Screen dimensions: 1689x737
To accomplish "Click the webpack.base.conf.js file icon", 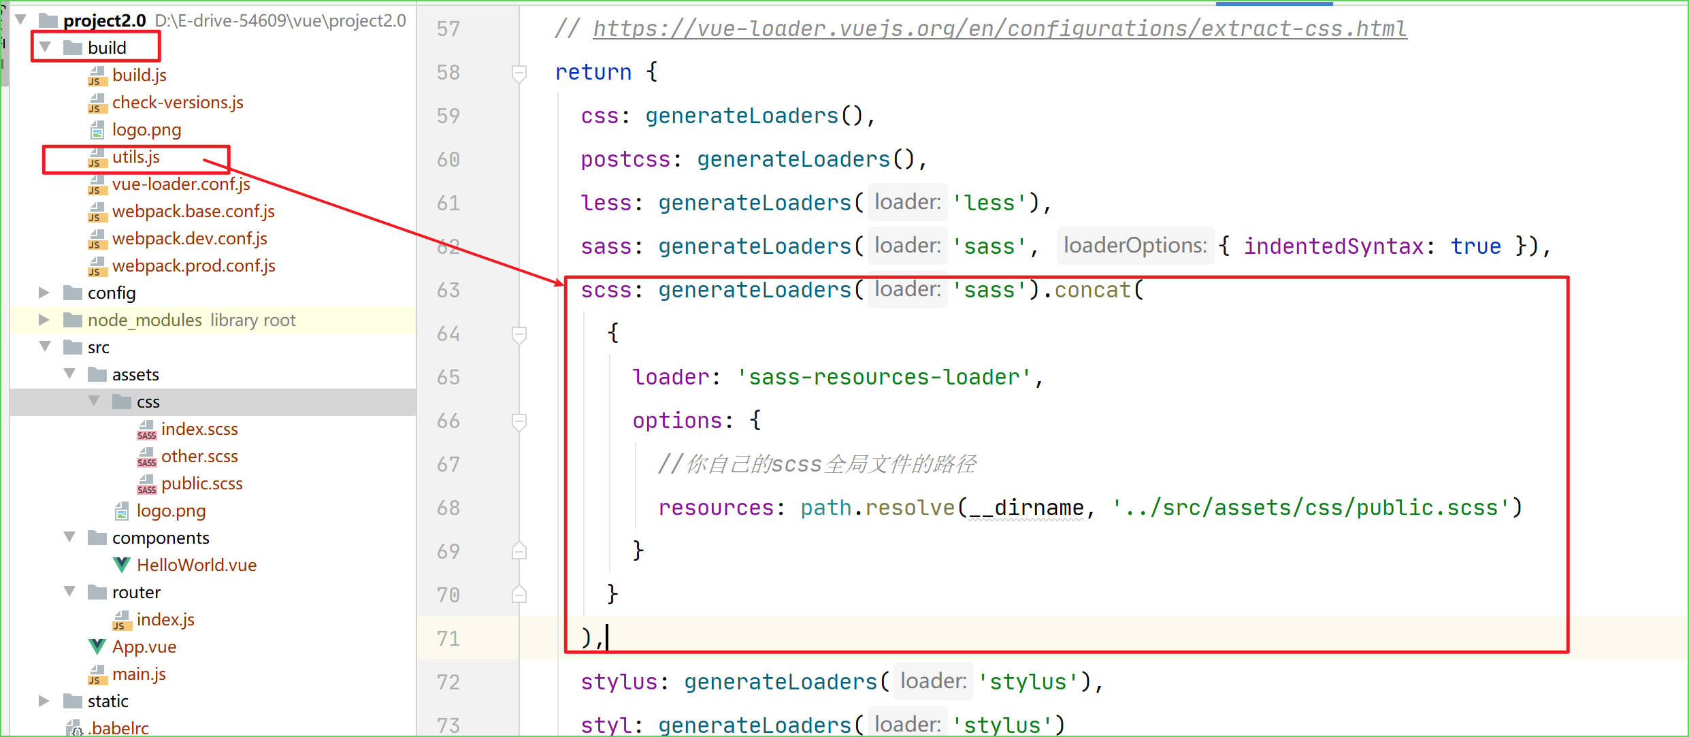I will [x=97, y=212].
